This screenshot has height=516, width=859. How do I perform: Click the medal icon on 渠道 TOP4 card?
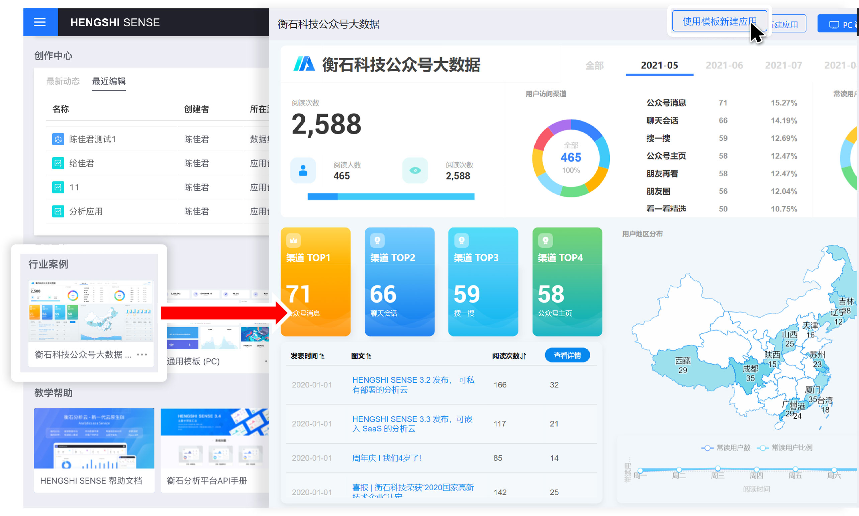[545, 240]
